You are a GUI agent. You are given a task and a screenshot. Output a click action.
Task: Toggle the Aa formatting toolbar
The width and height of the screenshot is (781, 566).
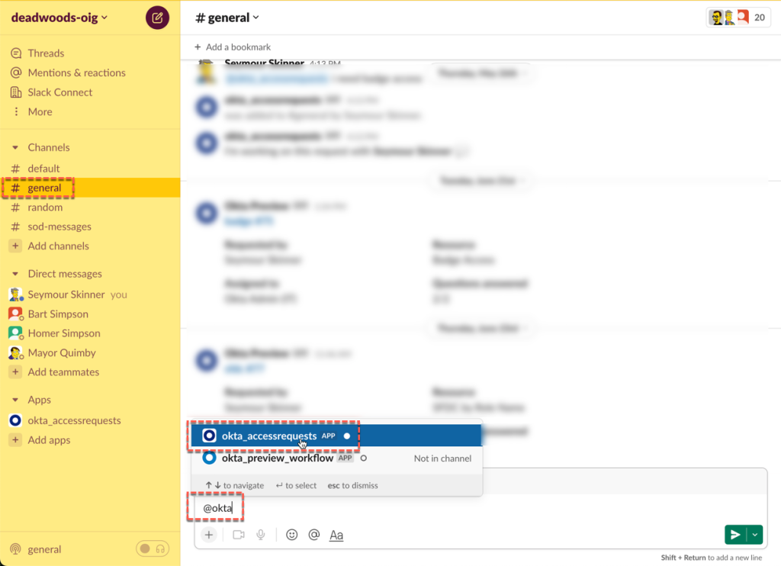tap(336, 535)
